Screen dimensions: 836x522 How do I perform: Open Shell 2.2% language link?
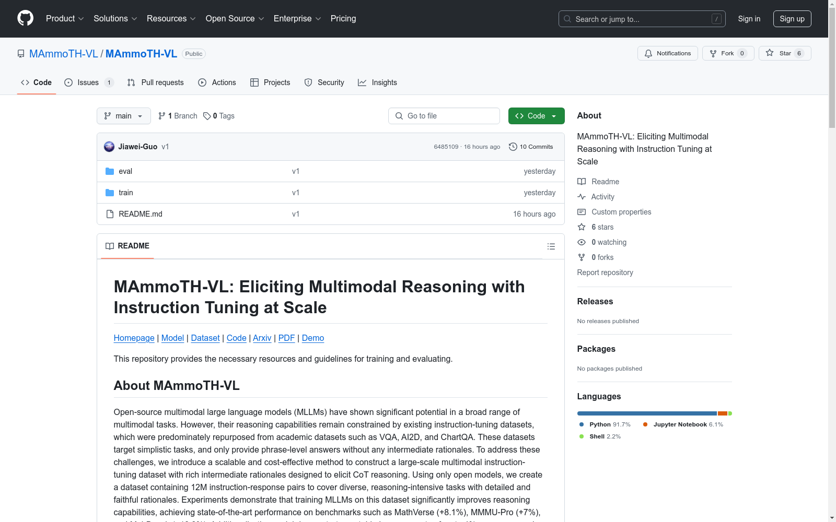point(600,436)
